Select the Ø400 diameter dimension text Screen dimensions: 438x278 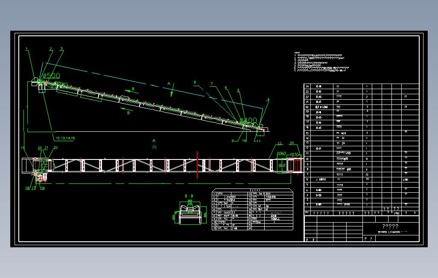pos(248,120)
